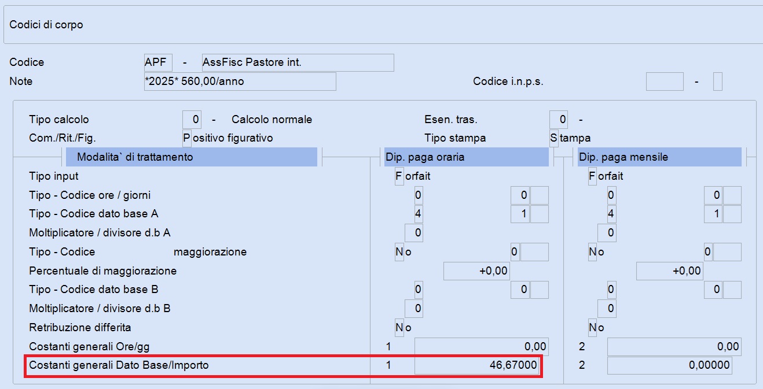Screen dimensions: 763x389
Task: Click Percentuale di maggiorazione field for paga oraria
Action: click(476, 271)
